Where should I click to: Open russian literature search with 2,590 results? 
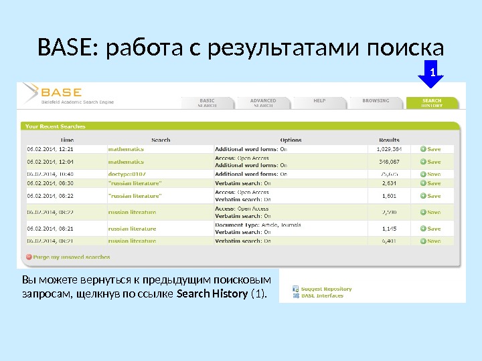click(x=132, y=212)
